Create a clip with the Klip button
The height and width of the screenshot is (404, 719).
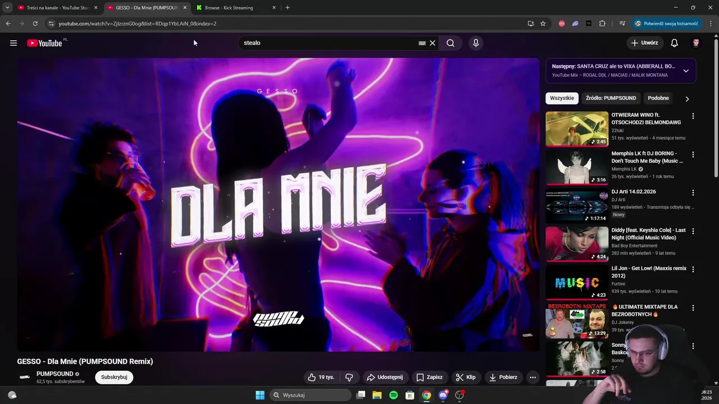tap(466, 377)
